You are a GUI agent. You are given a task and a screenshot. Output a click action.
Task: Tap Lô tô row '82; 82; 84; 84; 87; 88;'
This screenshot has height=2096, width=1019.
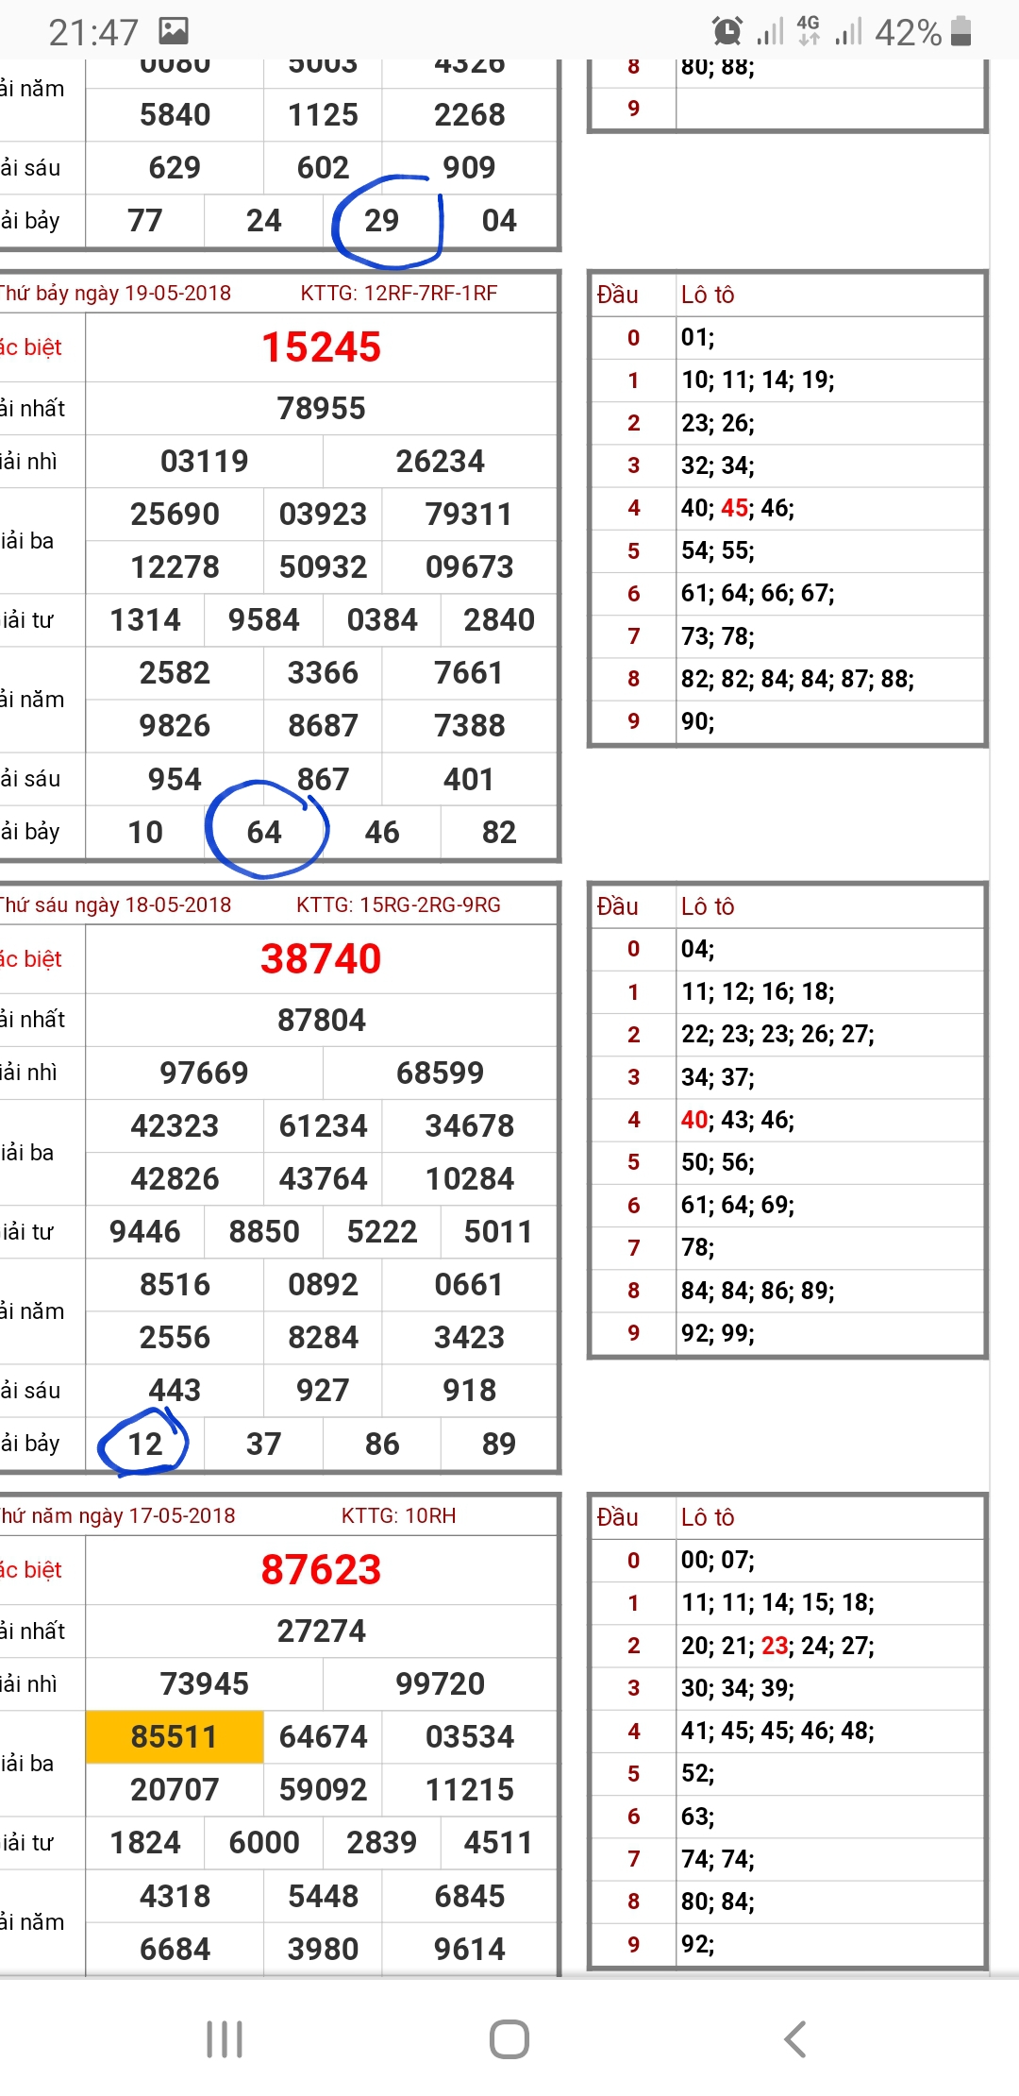click(x=798, y=679)
